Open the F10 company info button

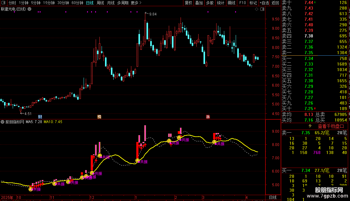243,3
